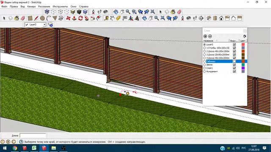The height and width of the screenshot is (152, 271).
Task: Select the Zoom Window tool
Action: click(134, 12)
